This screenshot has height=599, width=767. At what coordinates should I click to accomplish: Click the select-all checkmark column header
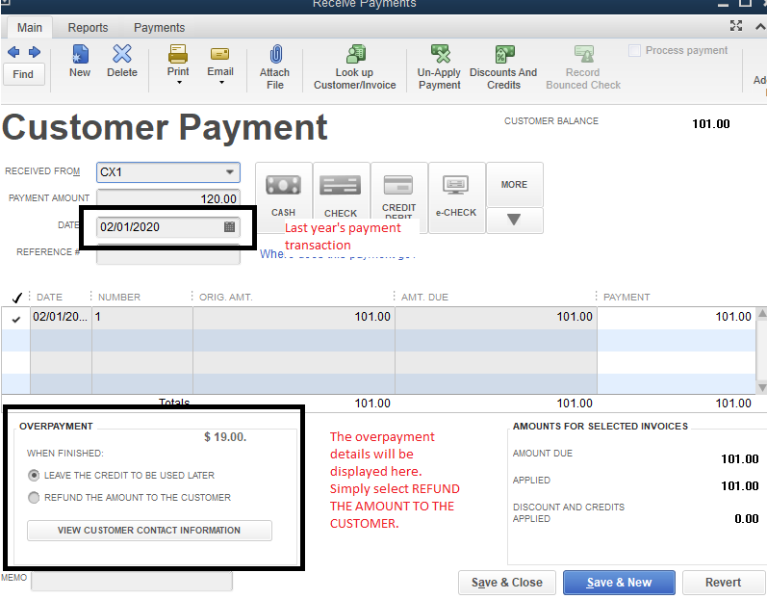[x=17, y=297]
